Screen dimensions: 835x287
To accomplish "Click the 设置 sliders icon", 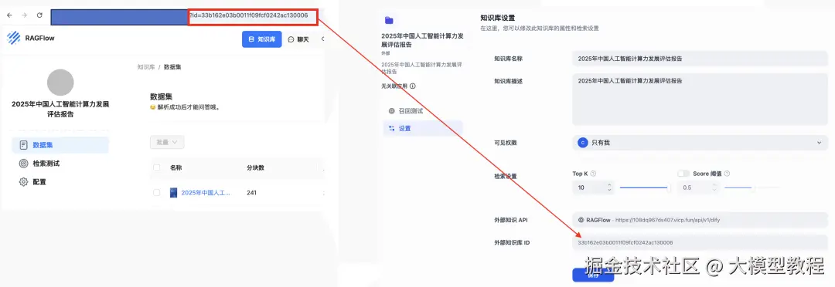I will pos(392,128).
